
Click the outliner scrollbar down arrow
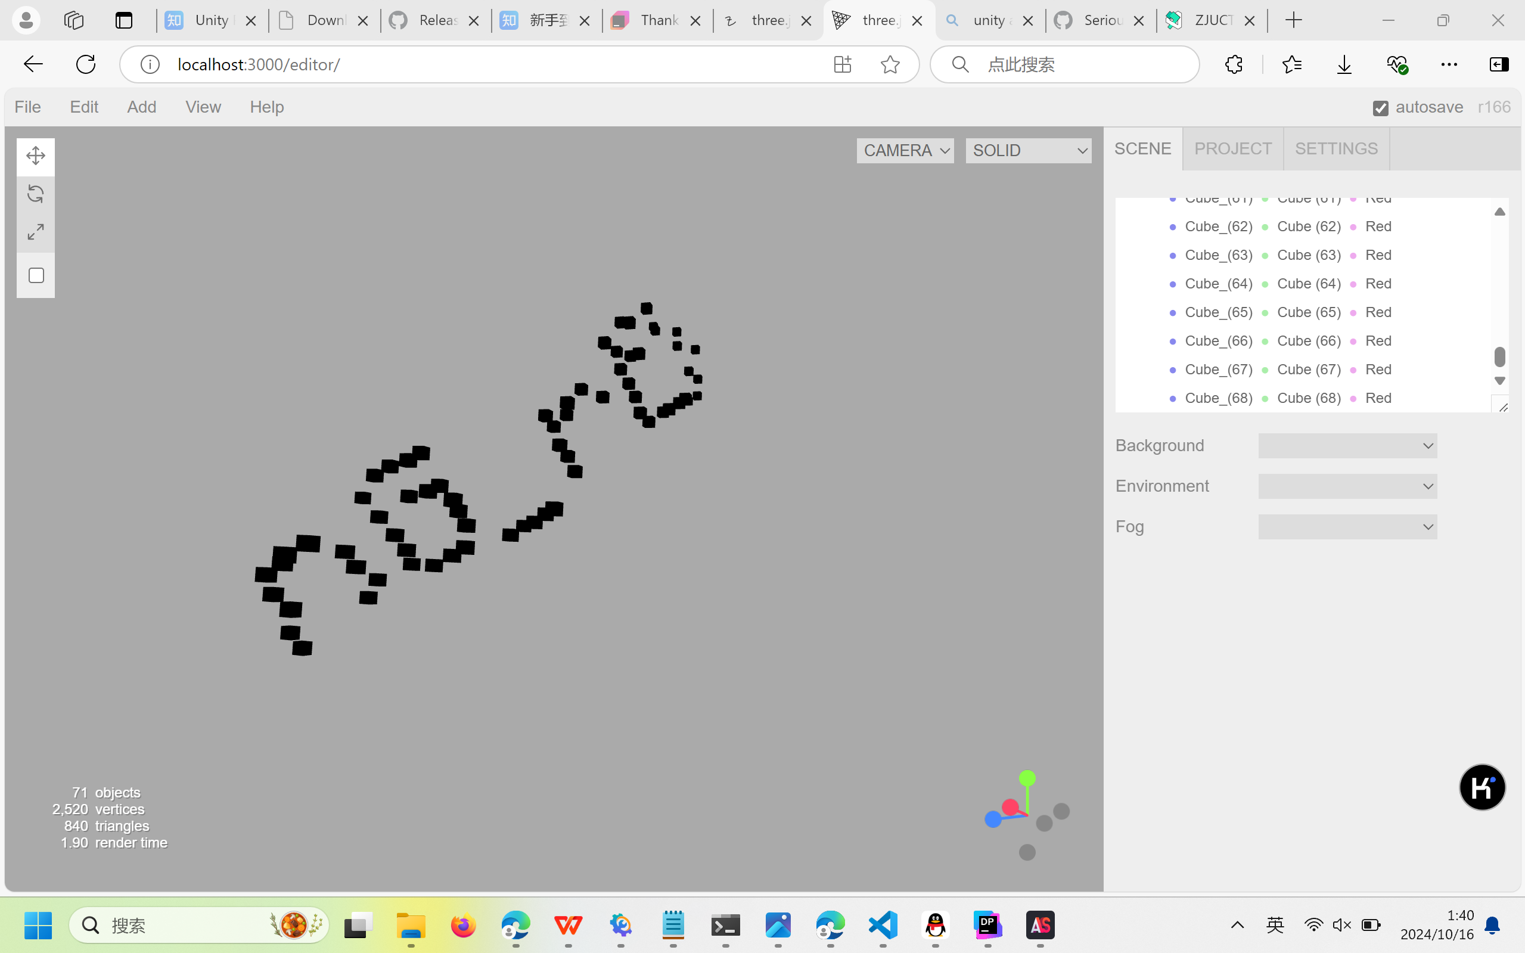pyautogui.click(x=1500, y=381)
